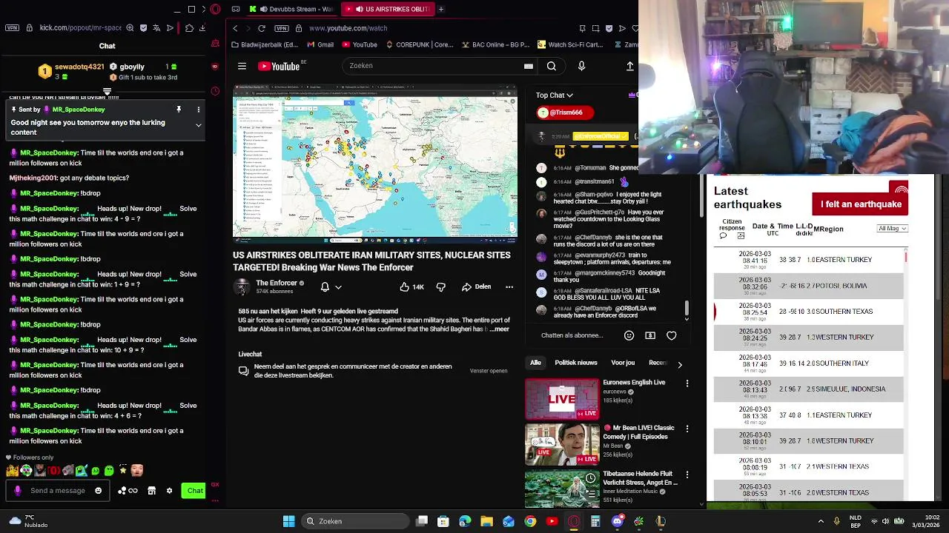
Task: Open COREPUNK bookmark
Action: 420,44
